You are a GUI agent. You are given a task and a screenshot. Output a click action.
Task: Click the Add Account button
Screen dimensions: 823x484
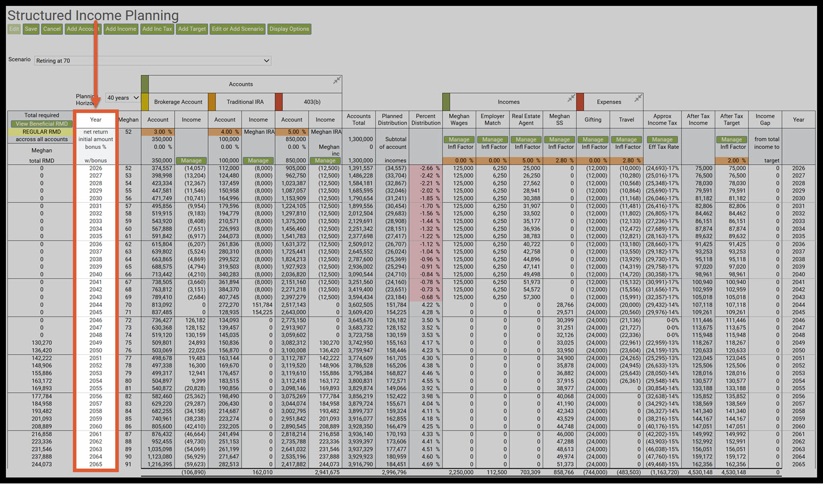point(83,29)
